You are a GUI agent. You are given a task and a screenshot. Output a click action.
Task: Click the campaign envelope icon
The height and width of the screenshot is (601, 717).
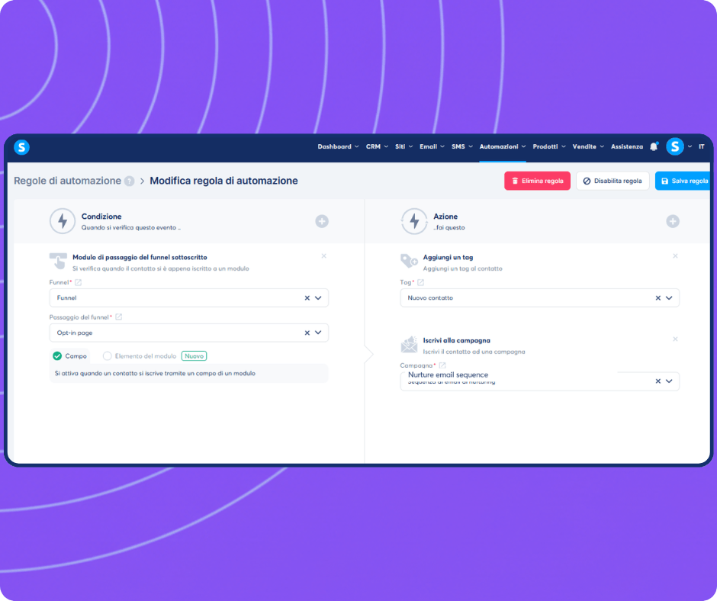click(409, 345)
